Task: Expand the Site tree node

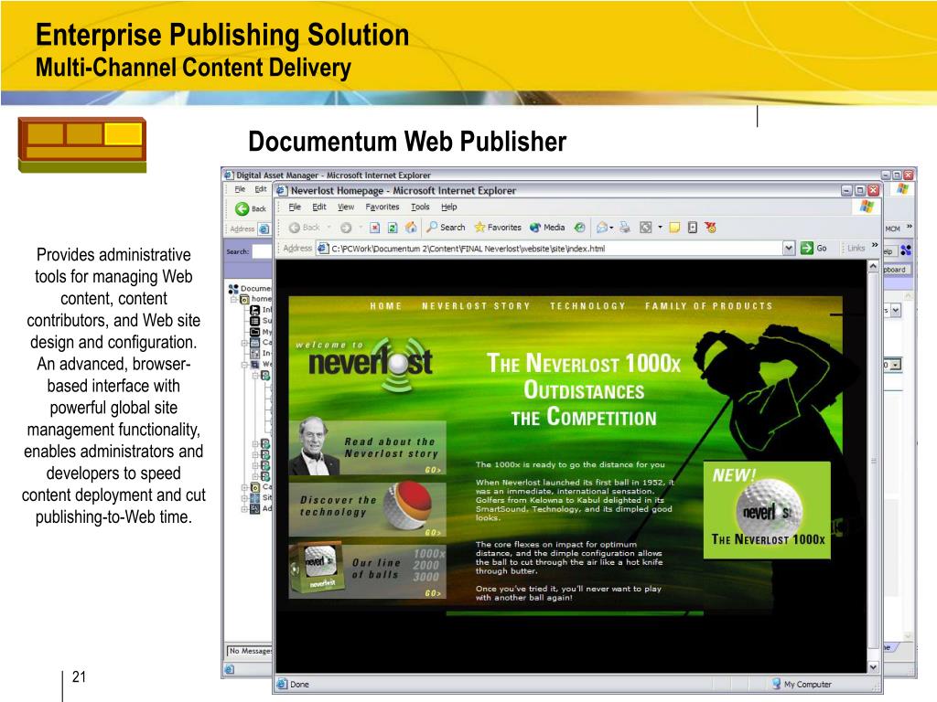Action: coord(244,498)
